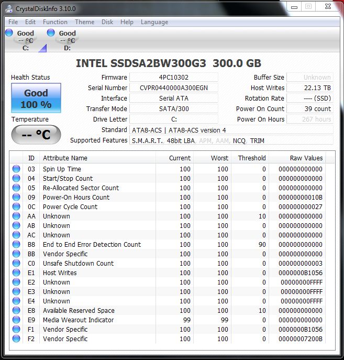Click raw value 00000007200B
The image size is (344, 360).
[x=301, y=339]
